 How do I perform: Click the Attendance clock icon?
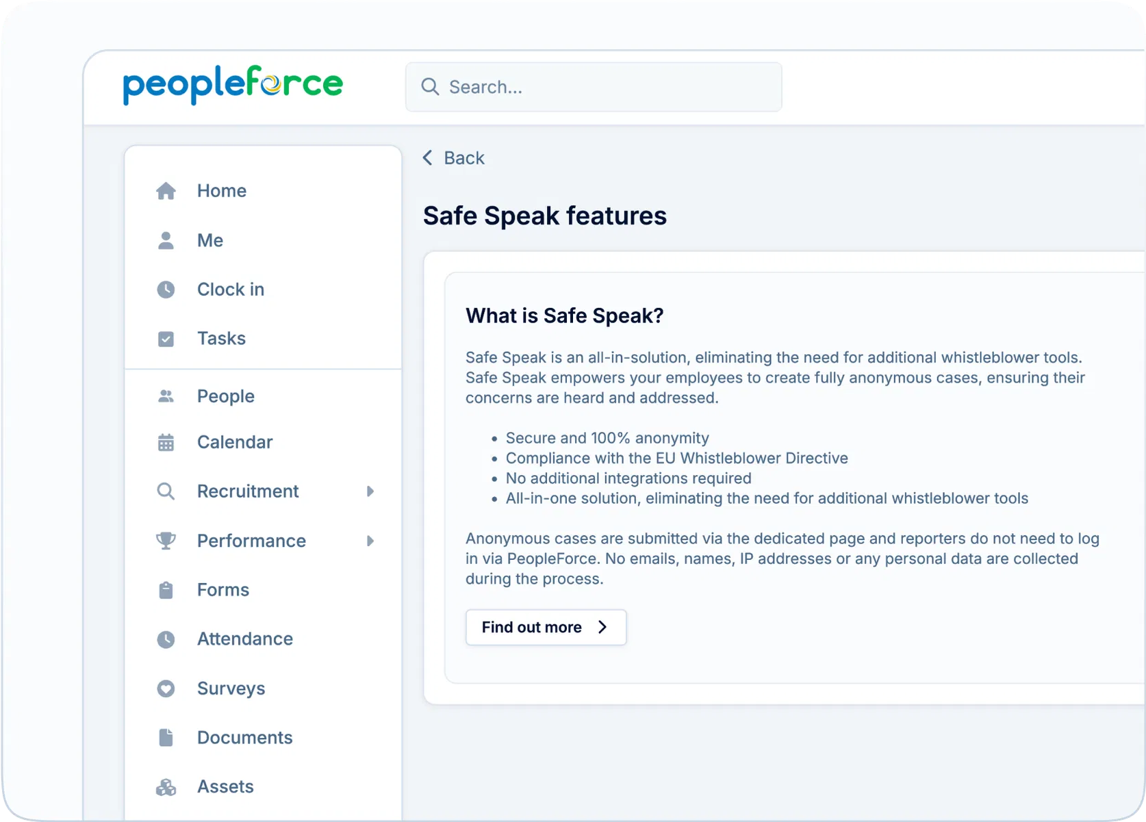166,639
